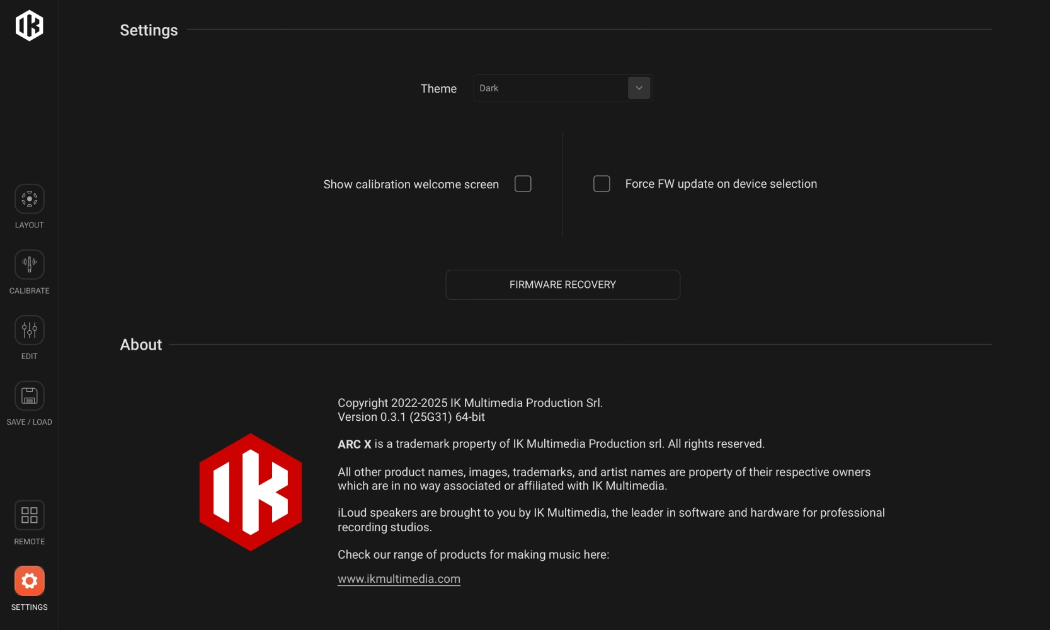1050x630 pixels.
Task: Click the About section heading
Action: 141,345
